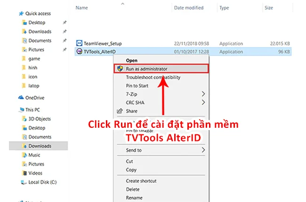Open the Desktop folder under Quick access
The height and width of the screenshot is (202, 306).
click(x=37, y=23)
